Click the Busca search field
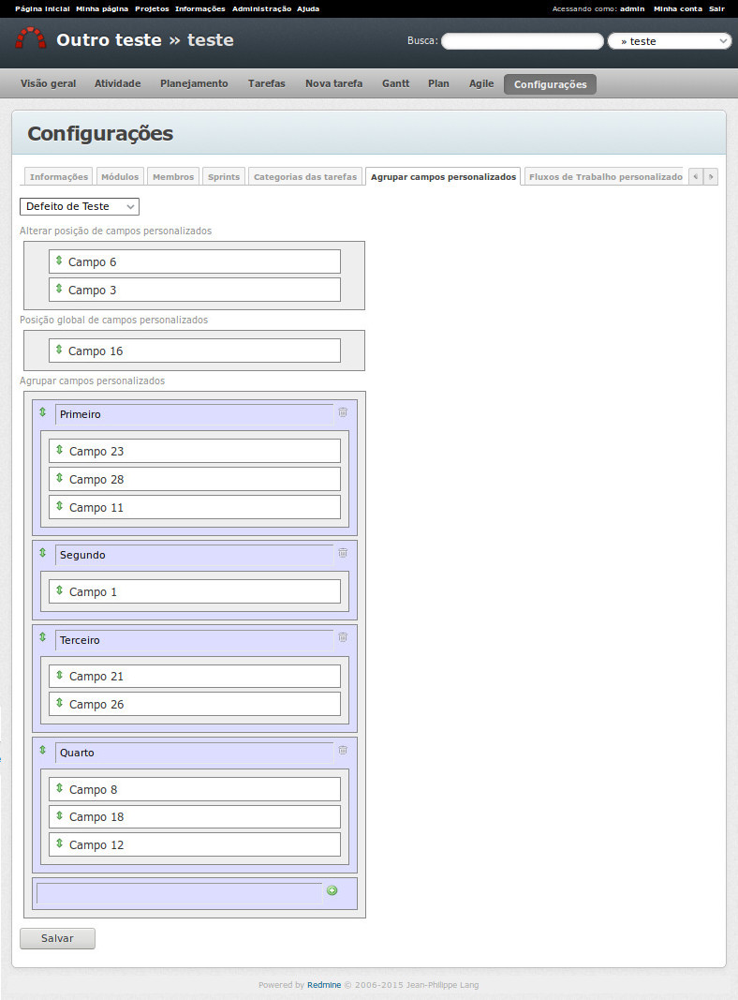Screen dimensions: 738x1000 [522, 41]
